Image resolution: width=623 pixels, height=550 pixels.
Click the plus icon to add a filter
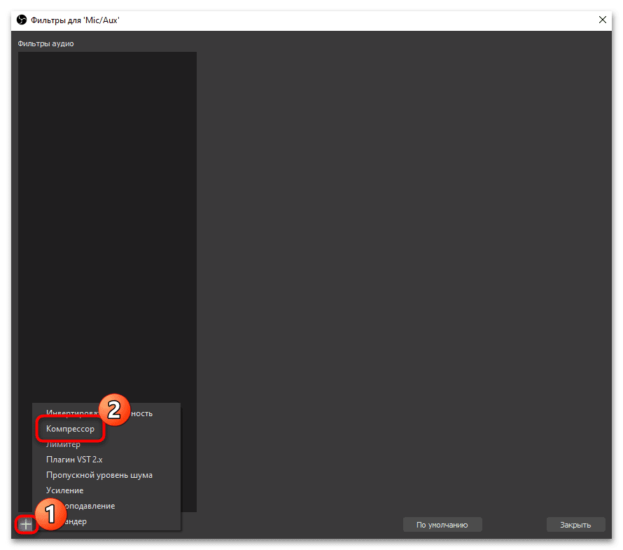[26, 525]
